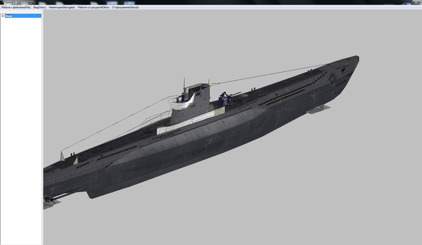
Task: Click the submarine model in the 3D viewport
Action: pos(201,132)
